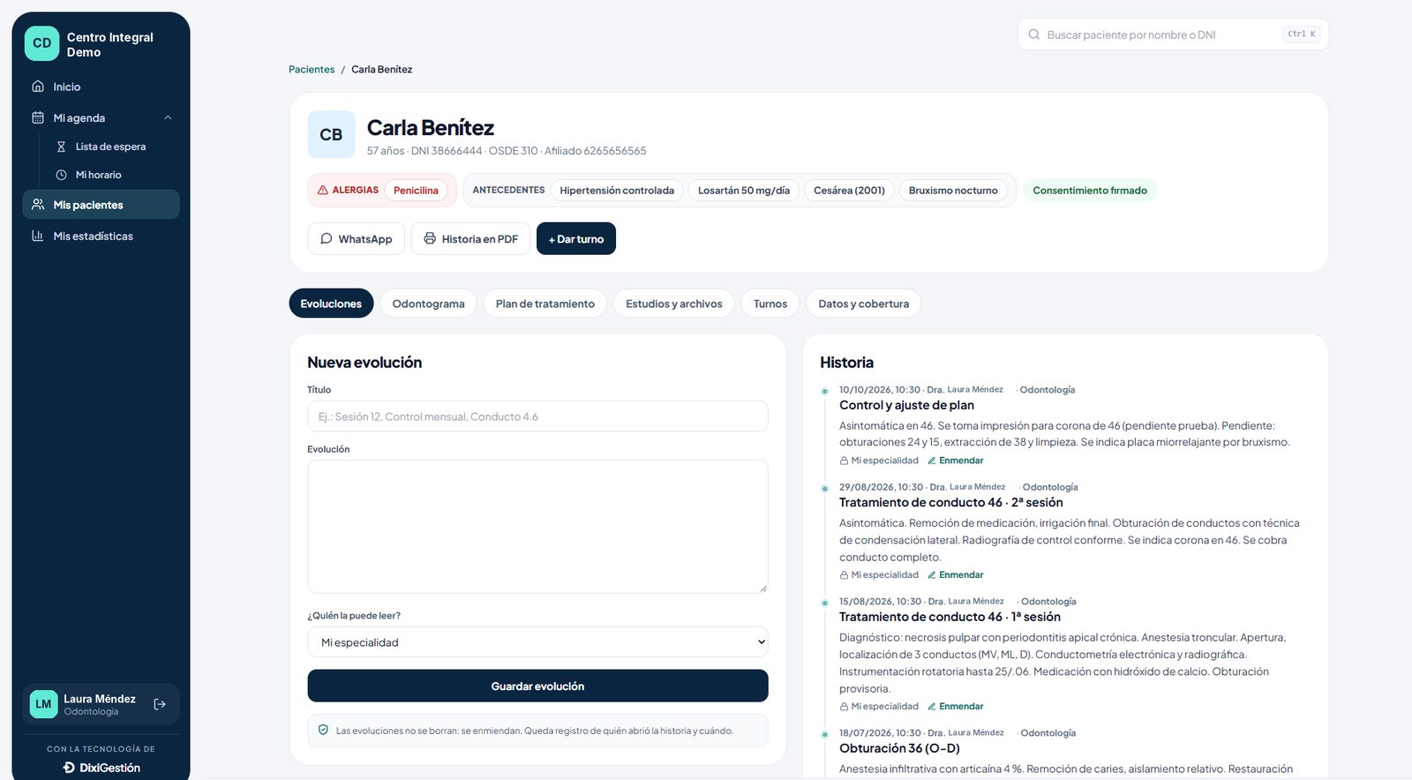Save with Guardar evolución button

[537, 686]
